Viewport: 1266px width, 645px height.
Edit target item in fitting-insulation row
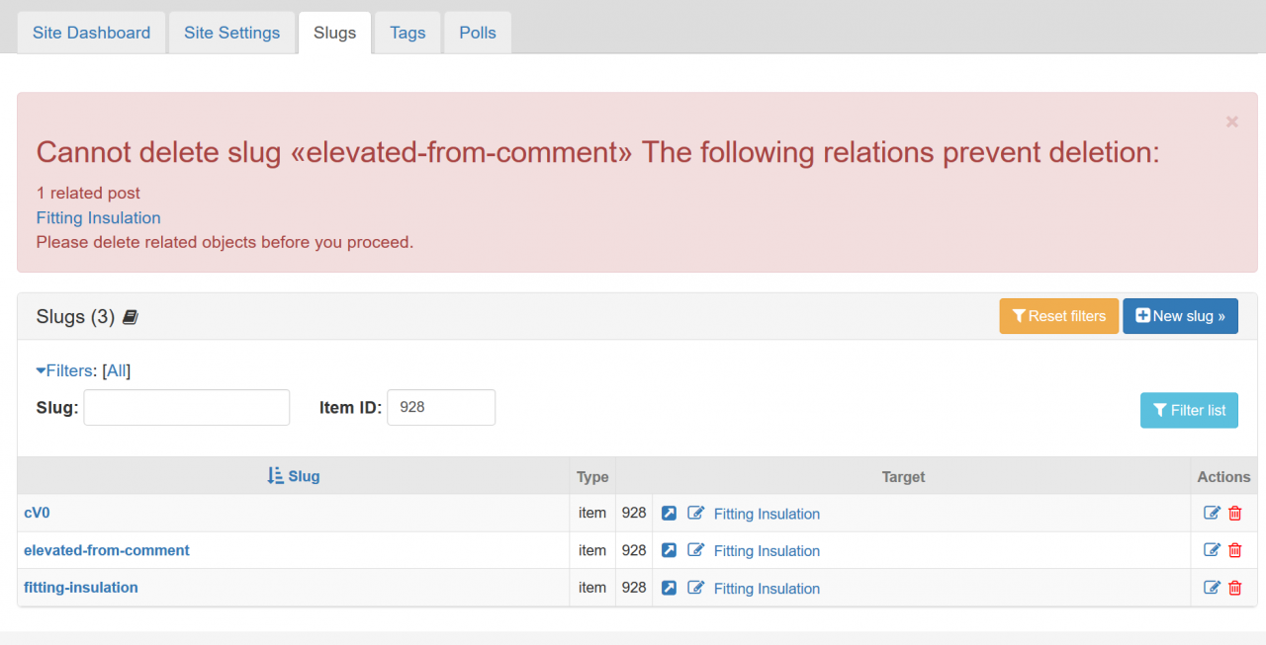tap(696, 588)
